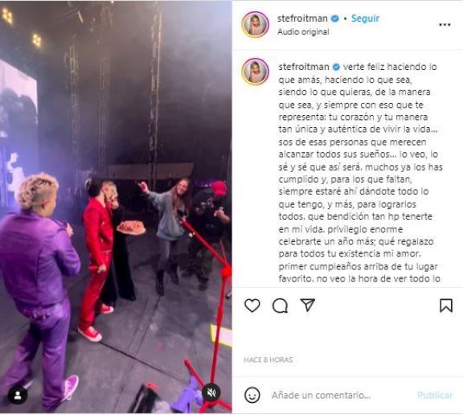463x415 pixels.
Task: Open the Audio original link
Action: (303, 32)
